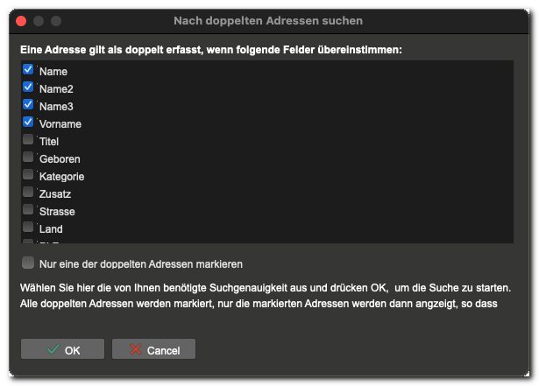Click the red X icon on Cancel

pyautogui.click(x=136, y=349)
